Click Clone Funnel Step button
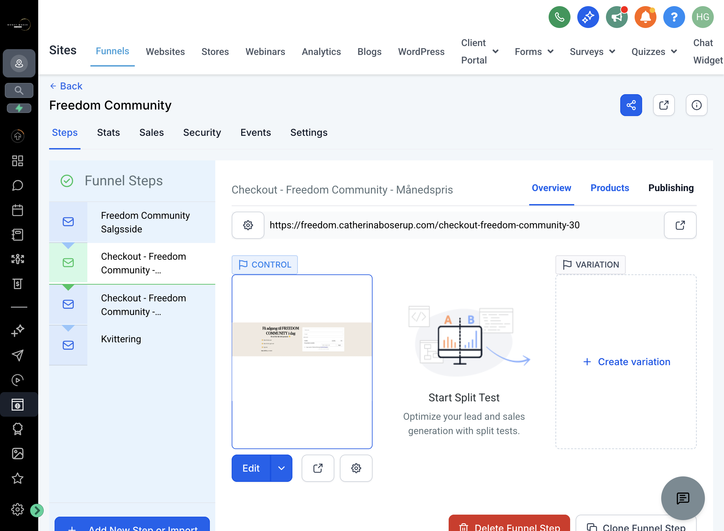 tap(636, 523)
